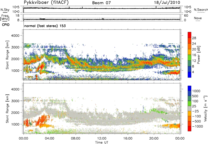Image resolution: width=208 pixels, height=144 pixels.
Task: Click the left 10^5 noise axis label
Action: click(x=16, y=7)
